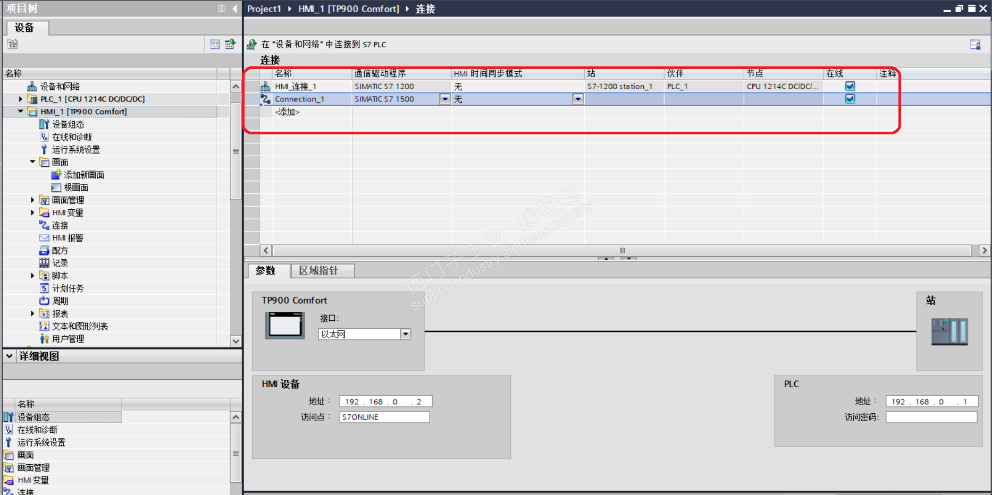
Task: Click the 计划任务 scheduler icon
Action: [44, 288]
